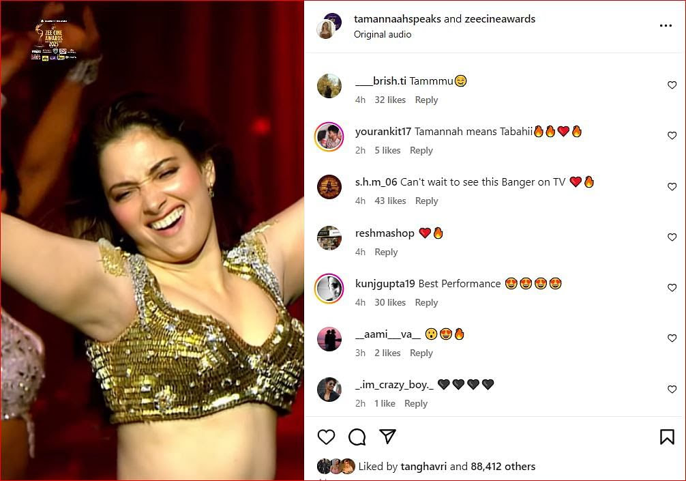This screenshot has height=481, width=686.
Task: Reply to kunjgupta19's Best Performance comment
Action: [426, 302]
